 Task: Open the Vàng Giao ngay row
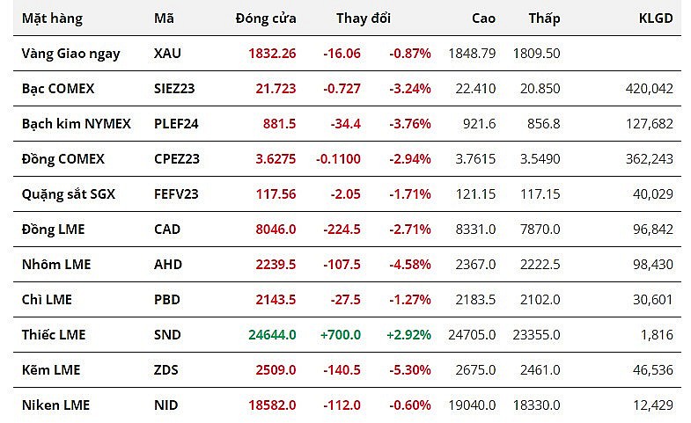coord(70,53)
